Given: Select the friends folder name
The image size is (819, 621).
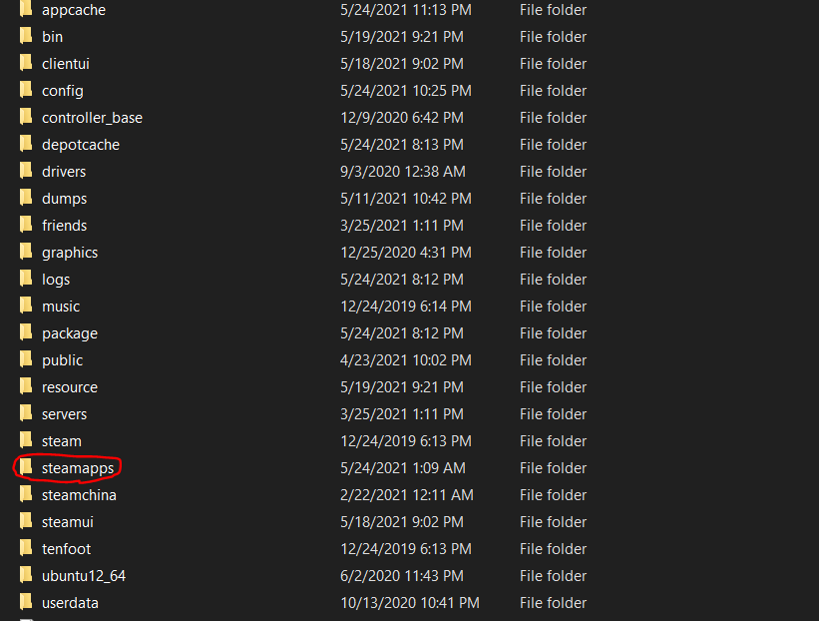Looking at the screenshot, I should tap(64, 226).
